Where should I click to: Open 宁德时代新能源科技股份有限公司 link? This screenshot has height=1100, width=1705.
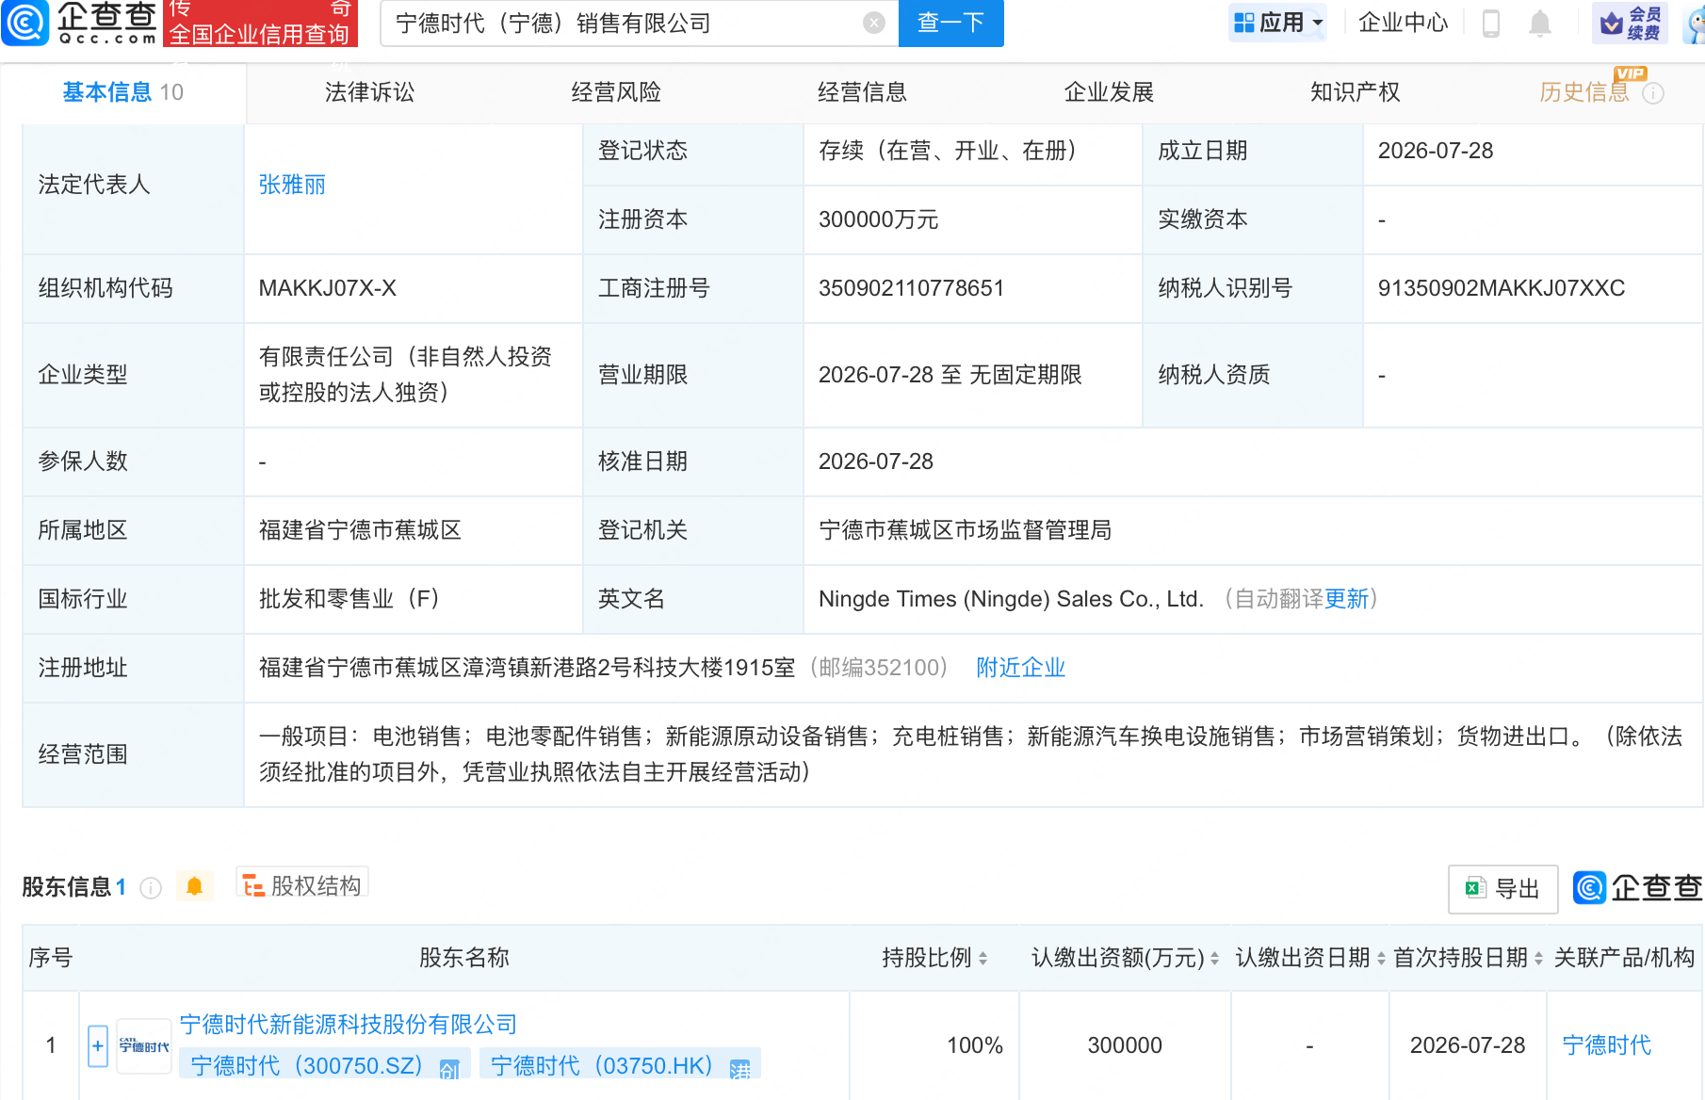pyautogui.click(x=349, y=1024)
